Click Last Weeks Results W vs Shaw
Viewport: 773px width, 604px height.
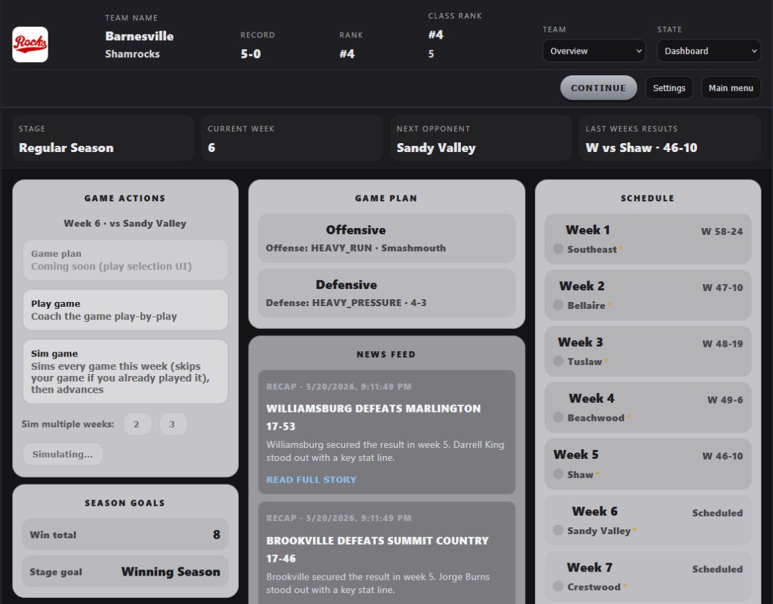(670, 138)
